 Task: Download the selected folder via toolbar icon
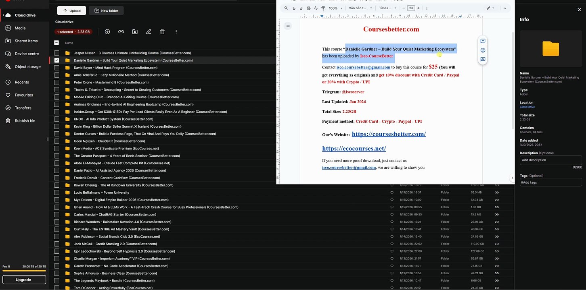click(107, 32)
